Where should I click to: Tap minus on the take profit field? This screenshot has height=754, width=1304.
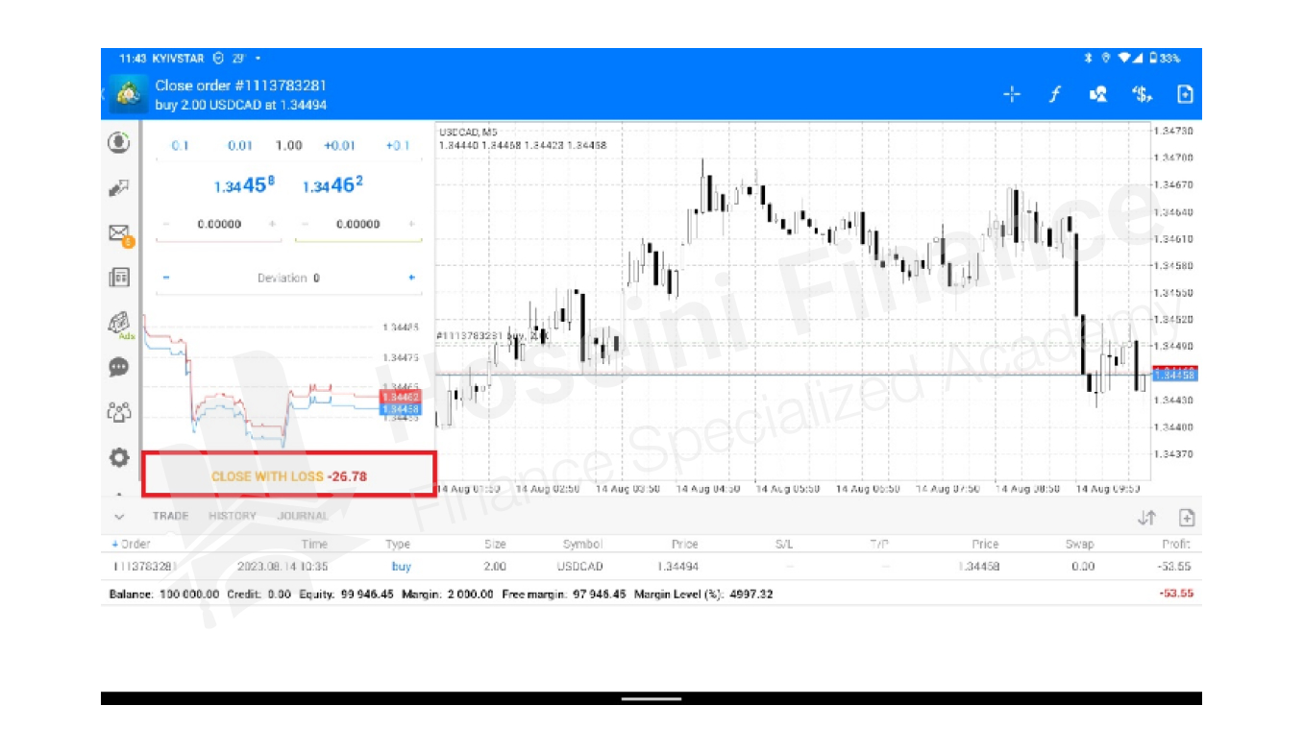(304, 224)
